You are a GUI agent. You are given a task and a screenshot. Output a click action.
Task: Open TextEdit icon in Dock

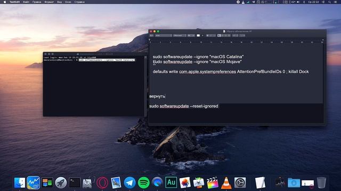pyautogui.click(x=261, y=183)
